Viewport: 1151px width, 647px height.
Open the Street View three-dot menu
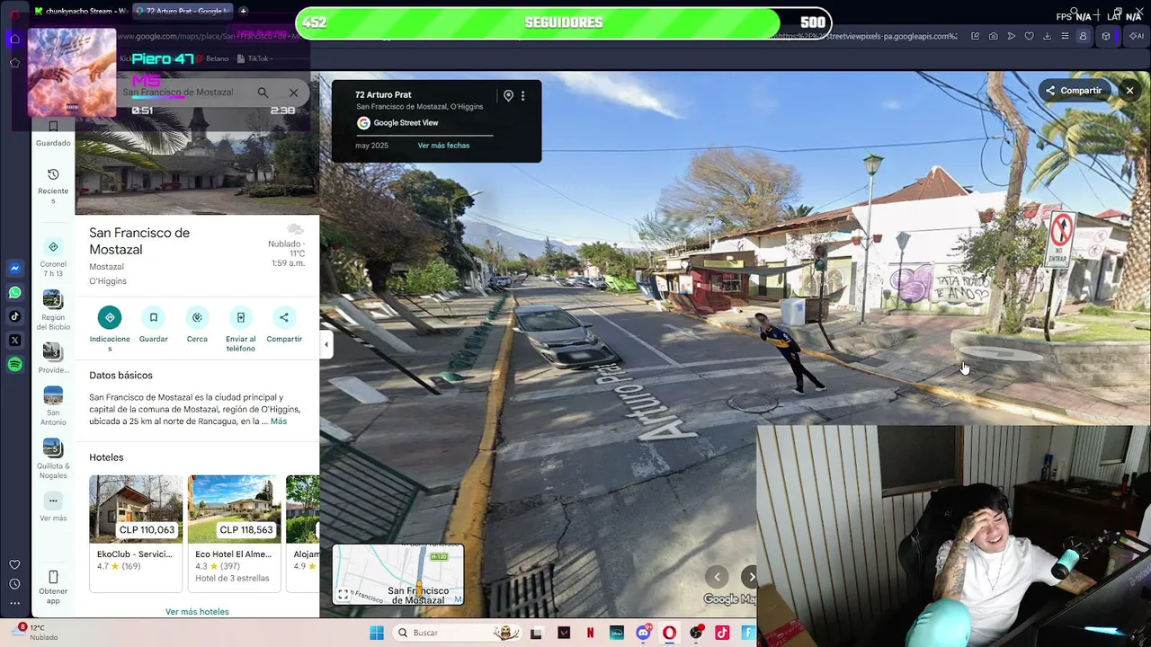[522, 96]
